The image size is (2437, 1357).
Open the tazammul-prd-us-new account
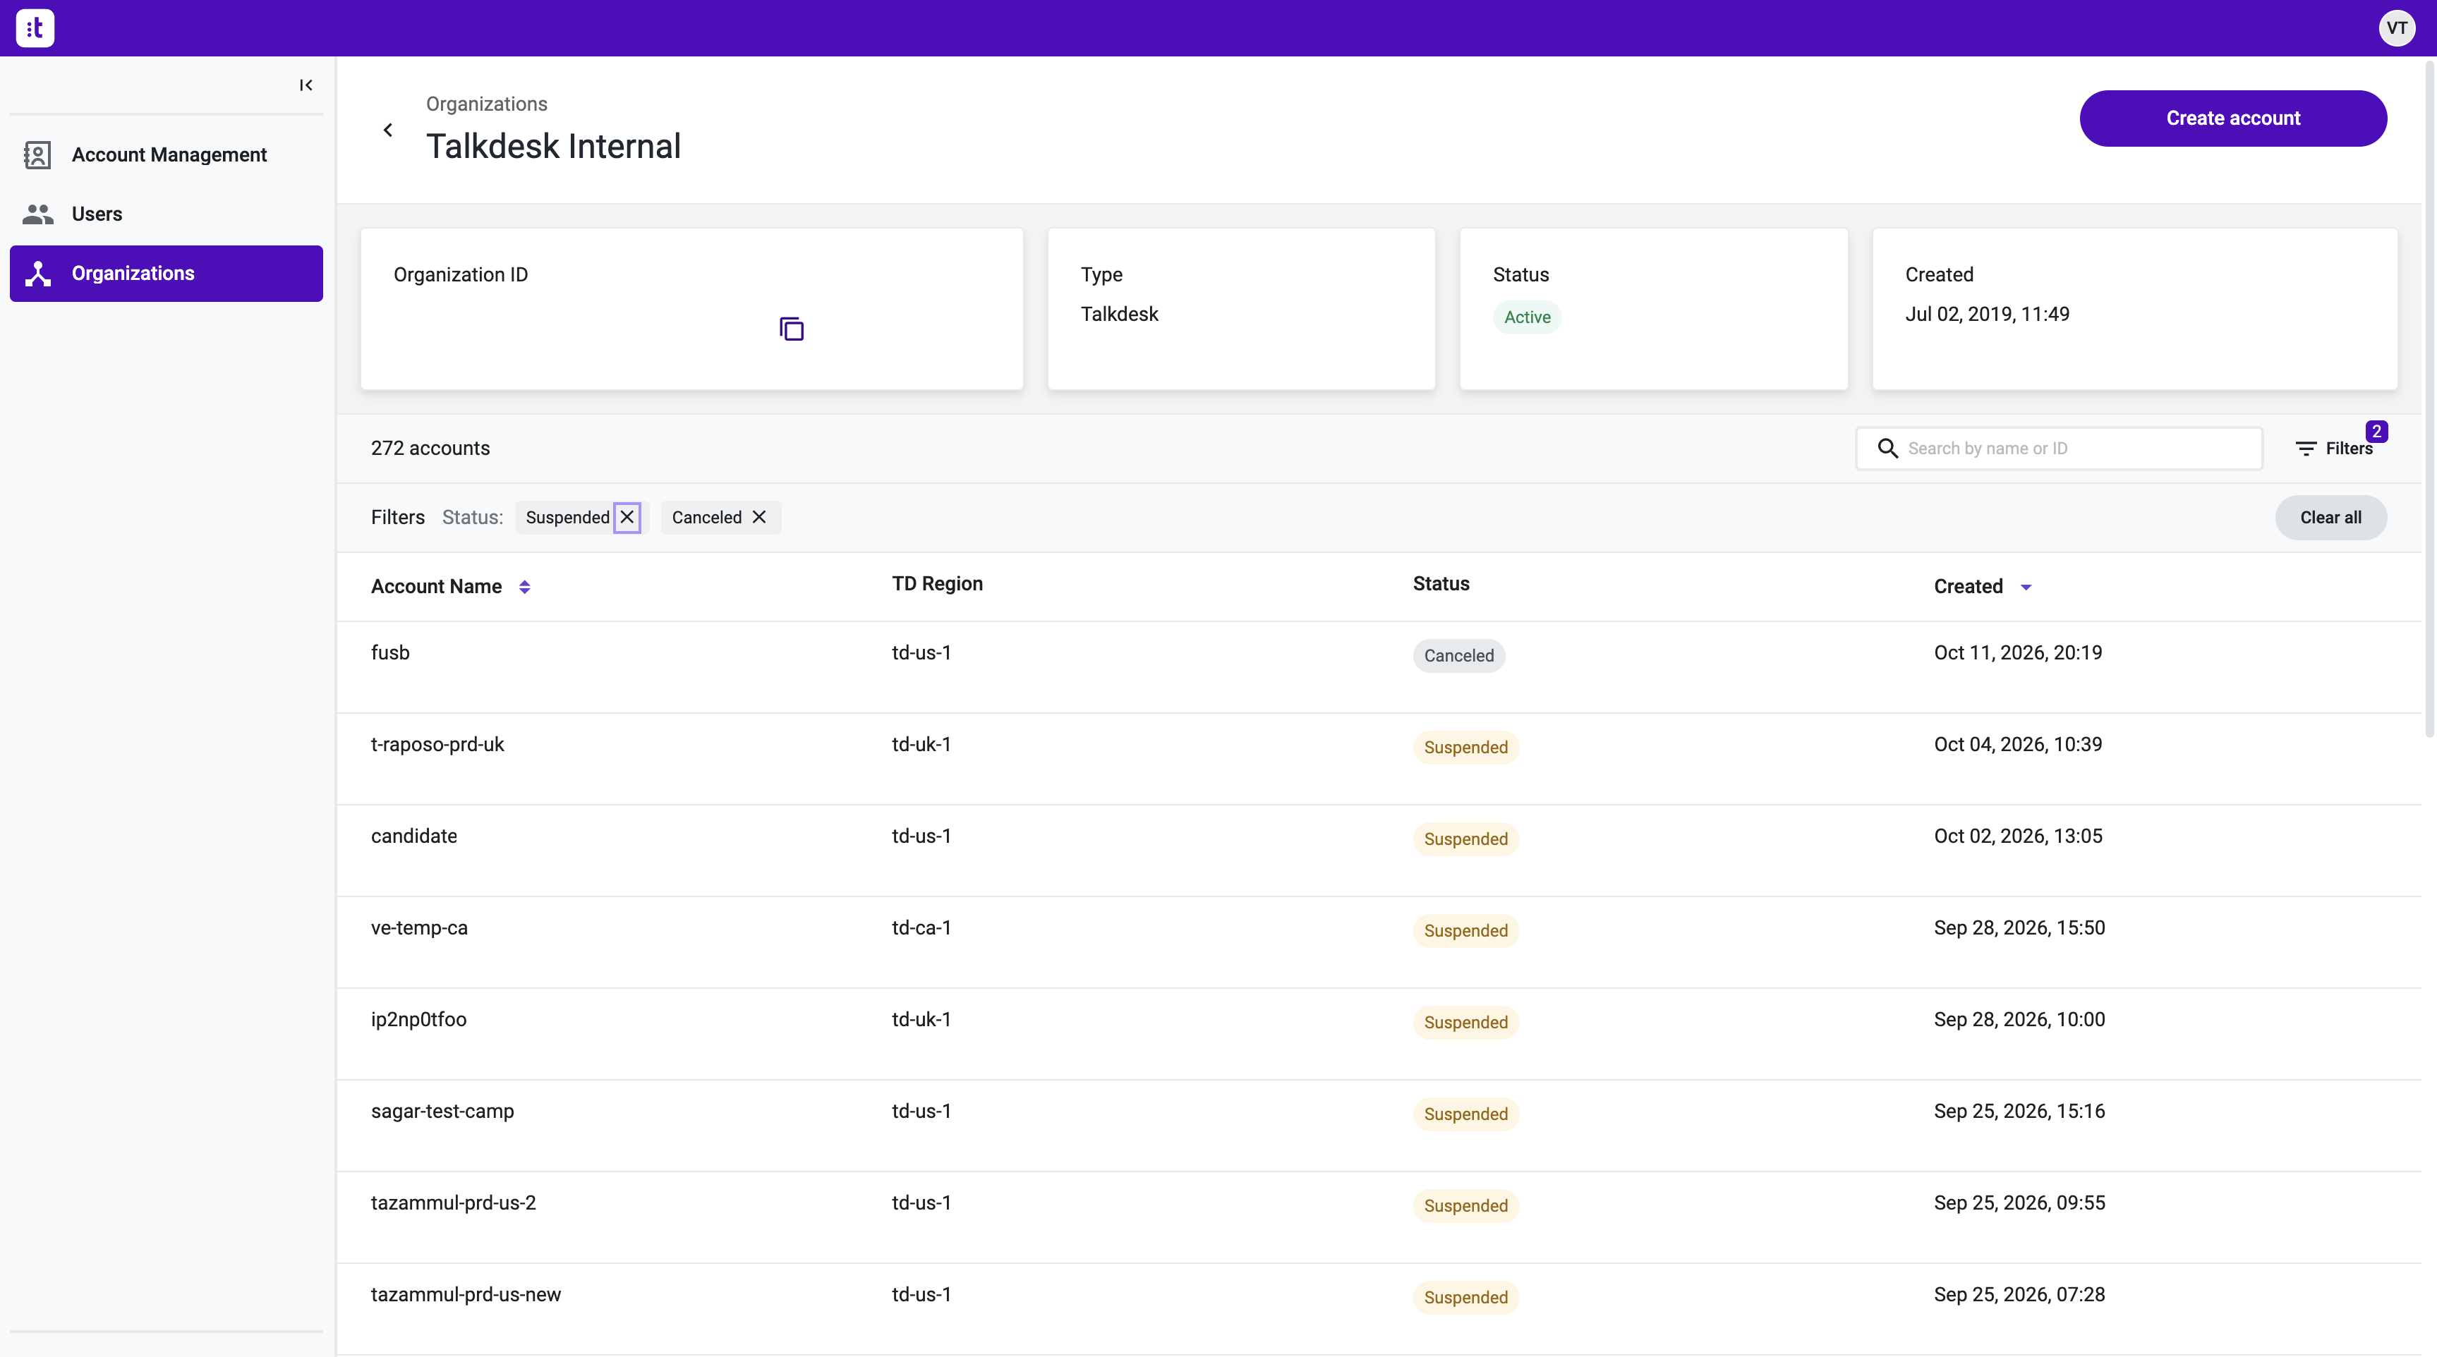(1379, 1309)
